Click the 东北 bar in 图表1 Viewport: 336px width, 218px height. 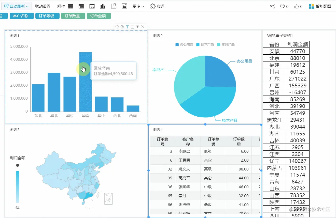[x=38, y=98]
